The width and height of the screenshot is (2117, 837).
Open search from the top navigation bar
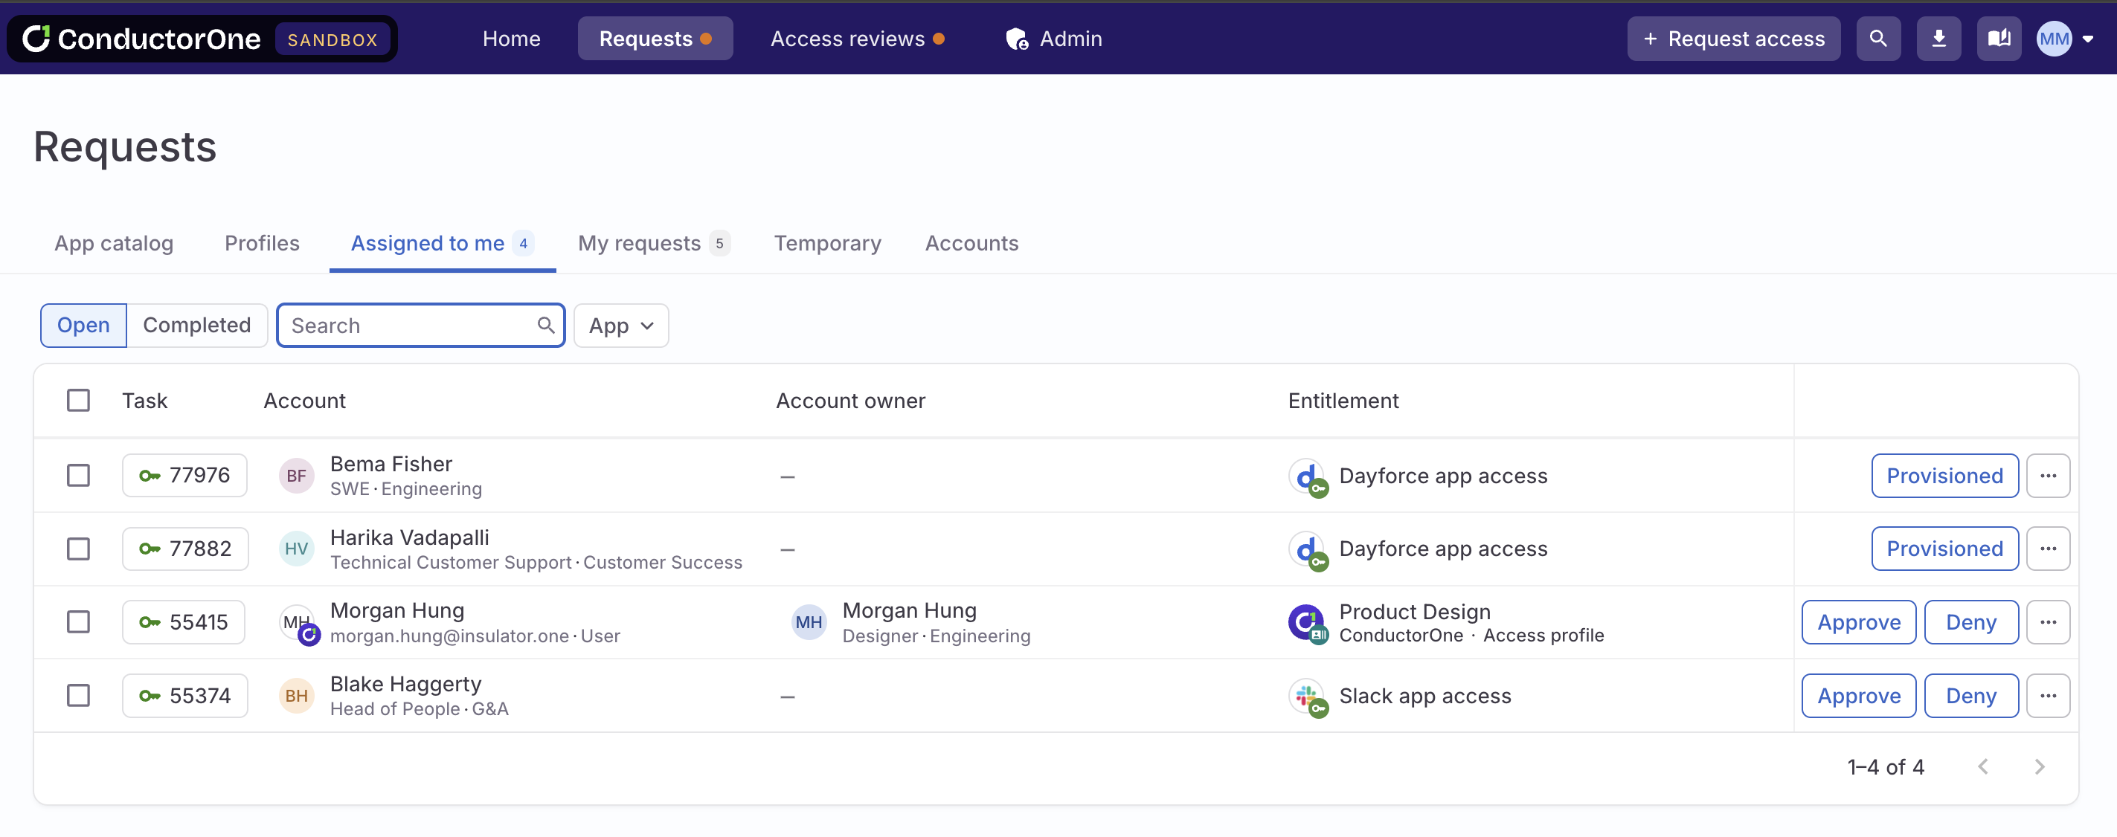click(1877, 38)
